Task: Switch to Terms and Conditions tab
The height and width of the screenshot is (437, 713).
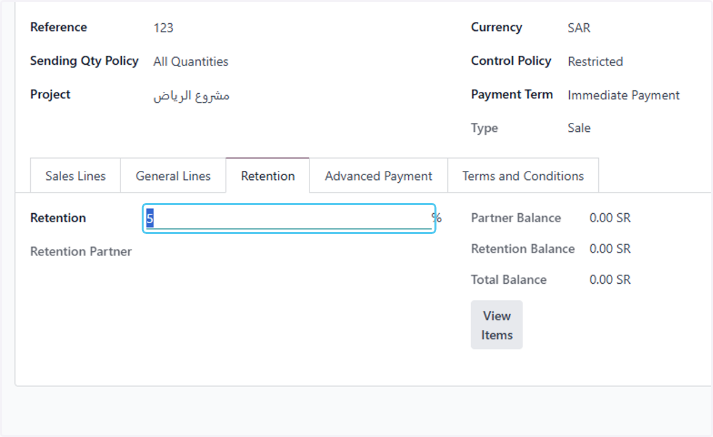Action: point(523,176)
